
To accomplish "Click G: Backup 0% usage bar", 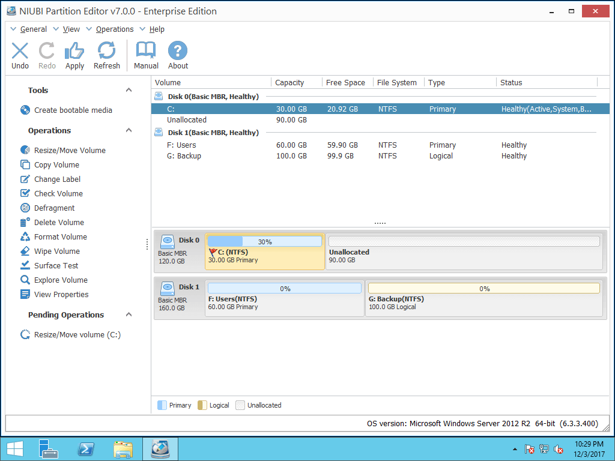I will tap(484, 288).
